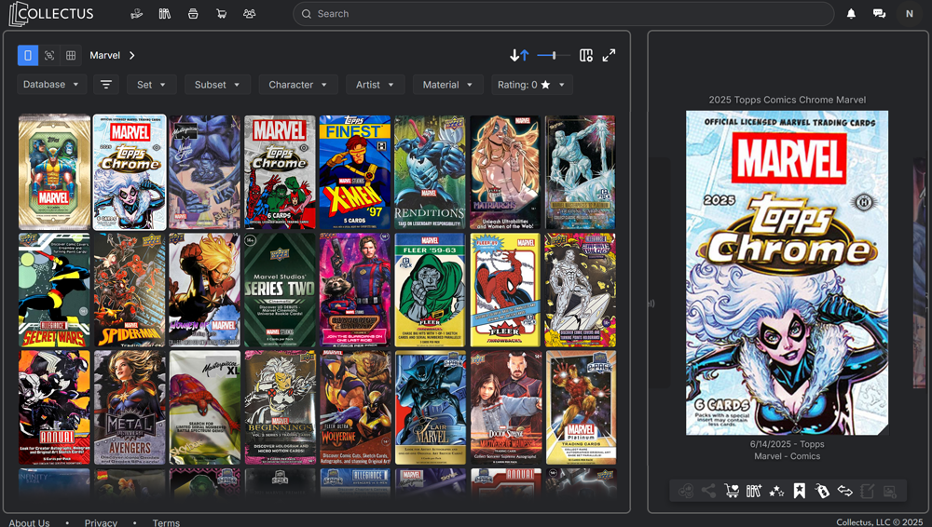This screenshot has height=527, width=932.
Task: Open the shopping cart icon in top navigation
Action: pyautogui.click(x=221, y=14)
